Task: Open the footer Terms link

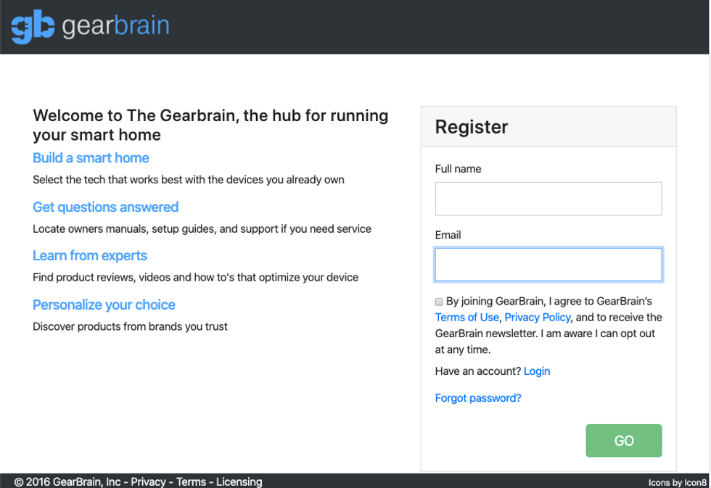Action: (x=191, y=481)
